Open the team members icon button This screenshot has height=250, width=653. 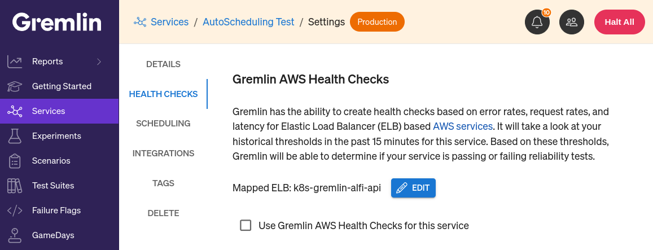coord(571,22)
